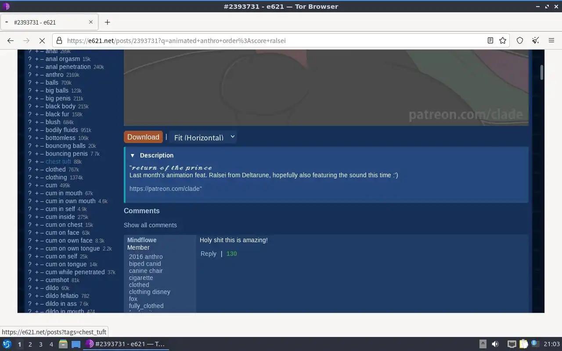Viewport: 562px width, 351px height.
Task: Stop the page loading with the X button
Action: click(x=42, y=40)
